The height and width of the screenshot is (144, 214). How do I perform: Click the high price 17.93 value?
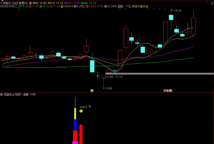coord(34,7)
